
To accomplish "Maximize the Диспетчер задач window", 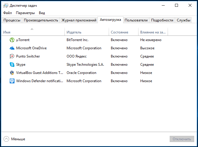I will pyautogui.click(x=176, y=5).
